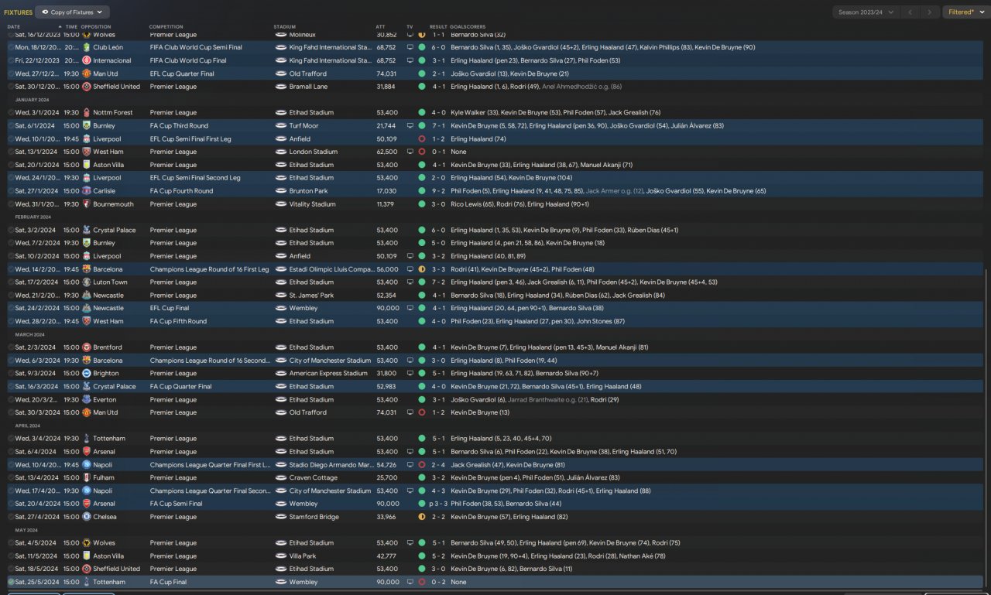Click the 'FIFA Club World Cup Final' competition text
Viewport: 991px width, 595px height.
click(x=188, y=60)
